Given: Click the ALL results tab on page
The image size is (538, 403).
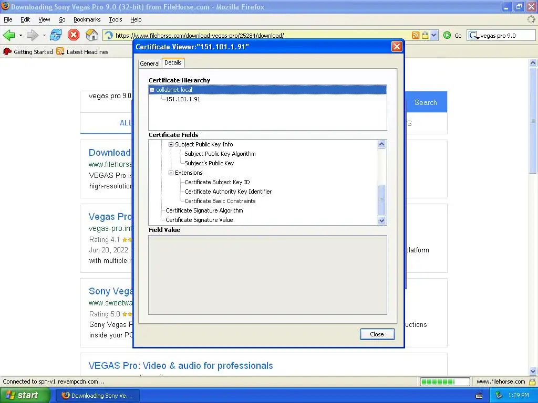Looking at the screenshot, I should pyautogui.click(x=125, y=123).
